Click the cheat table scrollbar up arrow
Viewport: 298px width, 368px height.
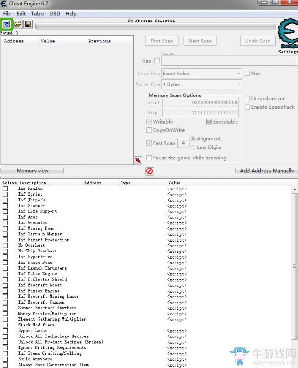[295, 189]
